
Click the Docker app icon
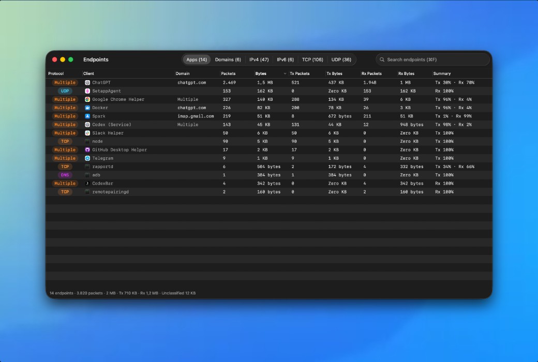point(87,108)
